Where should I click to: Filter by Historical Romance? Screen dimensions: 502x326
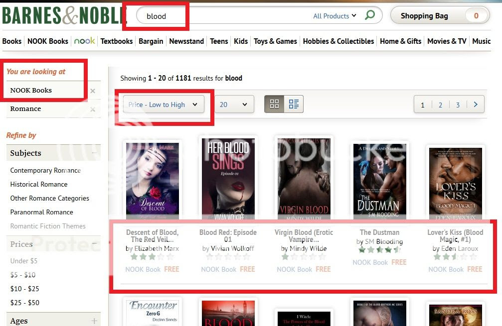coord(39,185)
